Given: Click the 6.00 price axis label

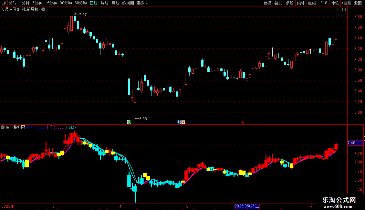Looking at the screenshot, I should [358, 112].
